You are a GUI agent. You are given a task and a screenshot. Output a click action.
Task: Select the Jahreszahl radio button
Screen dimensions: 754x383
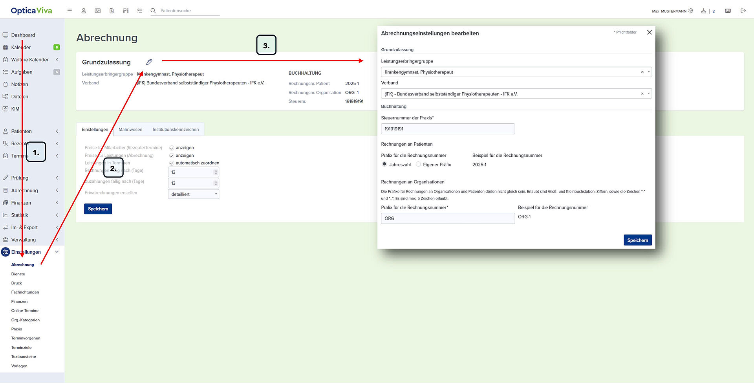(384, 164)
